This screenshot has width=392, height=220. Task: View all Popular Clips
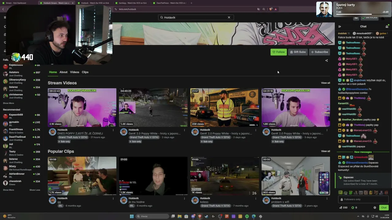pos(326,151)
